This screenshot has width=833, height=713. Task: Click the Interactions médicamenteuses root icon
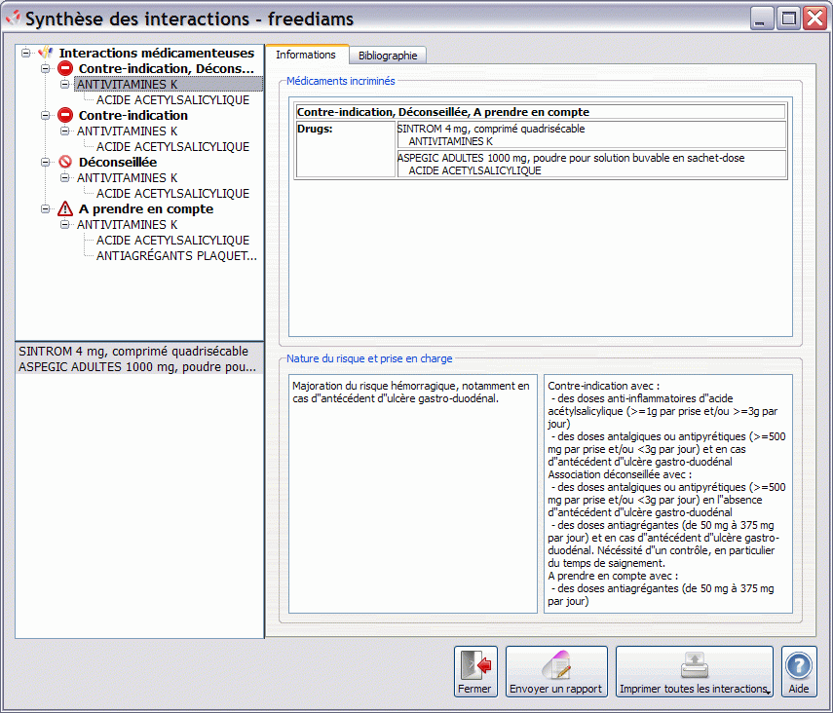point(46,53)
